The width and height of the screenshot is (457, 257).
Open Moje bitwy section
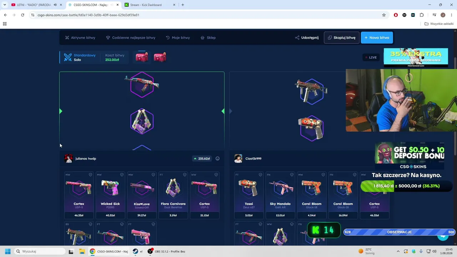178,37
